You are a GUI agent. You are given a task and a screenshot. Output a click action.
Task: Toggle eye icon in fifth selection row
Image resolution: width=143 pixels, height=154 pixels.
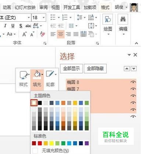[x=133, y=110]
